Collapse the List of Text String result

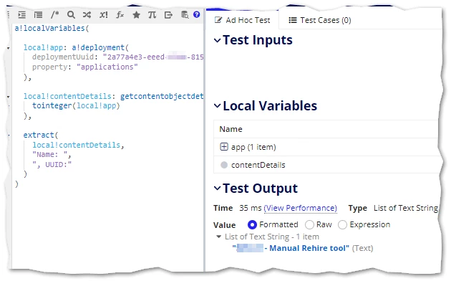tap(218, 237)
